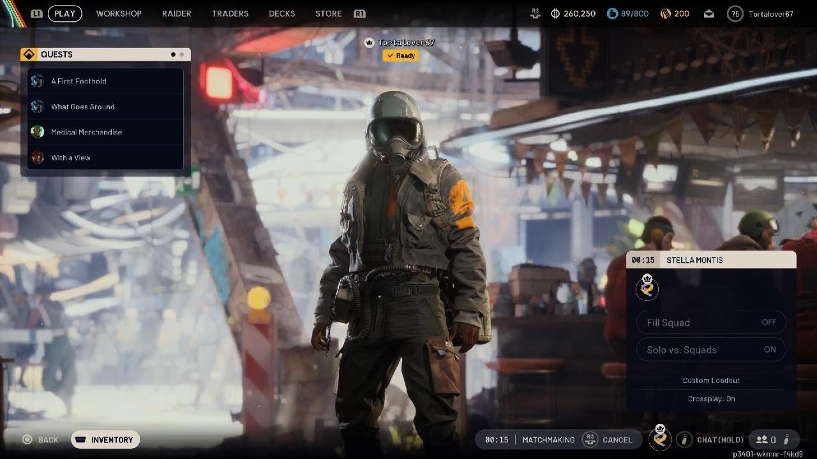Click the L1 bumper icon beside PLAY
This screenshot has height=459, width=817.
pos(37,13)
